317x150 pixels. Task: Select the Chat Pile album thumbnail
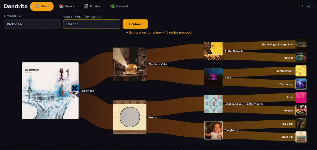[301, 137]
